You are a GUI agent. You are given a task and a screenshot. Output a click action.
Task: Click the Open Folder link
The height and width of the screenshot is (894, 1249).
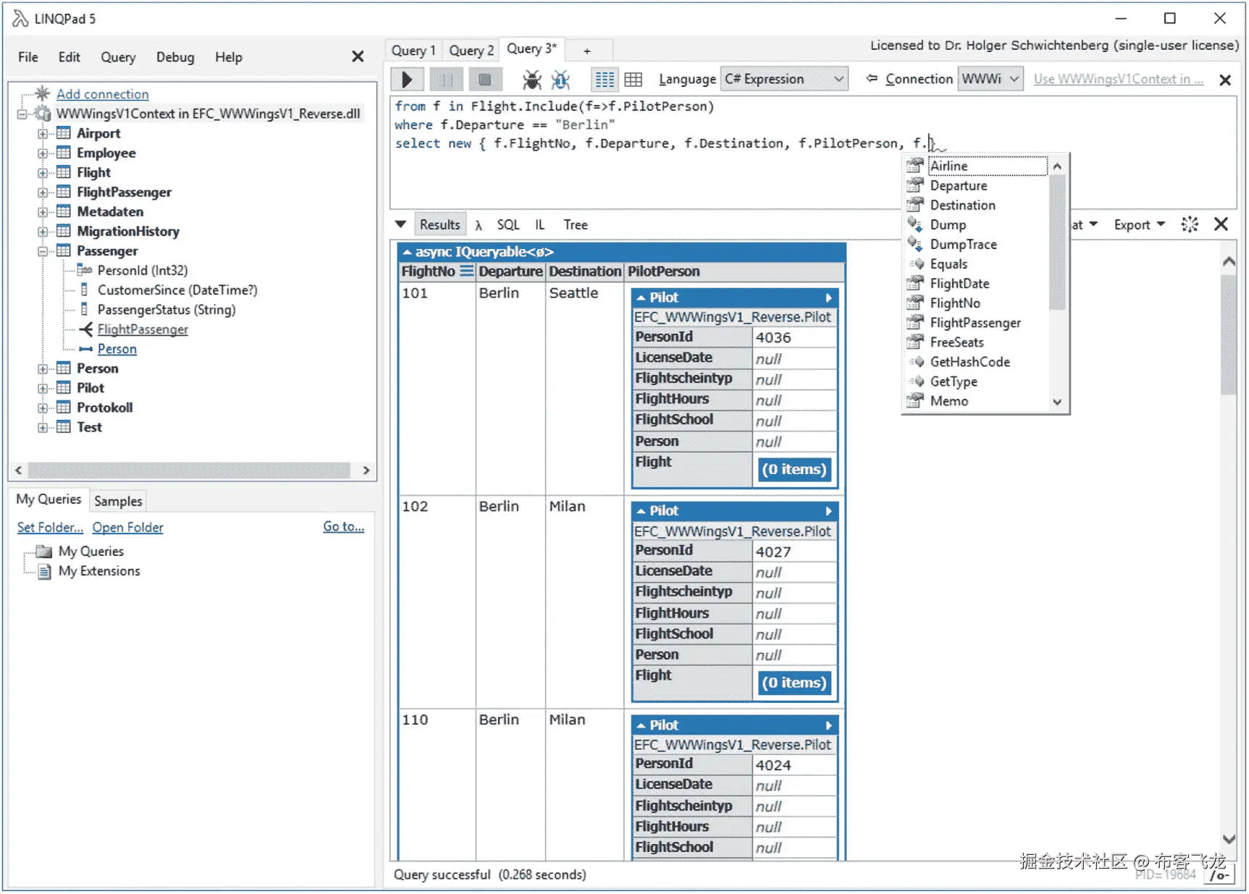click(127, 527)
